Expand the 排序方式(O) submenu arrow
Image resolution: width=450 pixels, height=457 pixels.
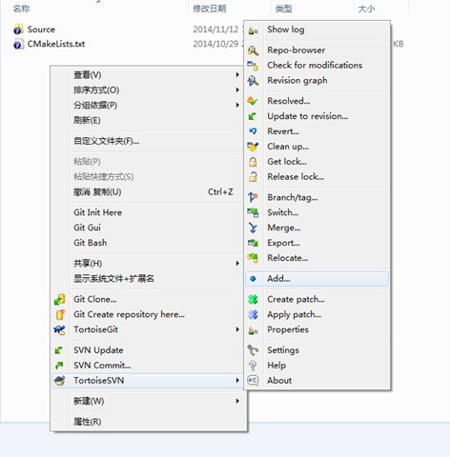tap(237, 89)
